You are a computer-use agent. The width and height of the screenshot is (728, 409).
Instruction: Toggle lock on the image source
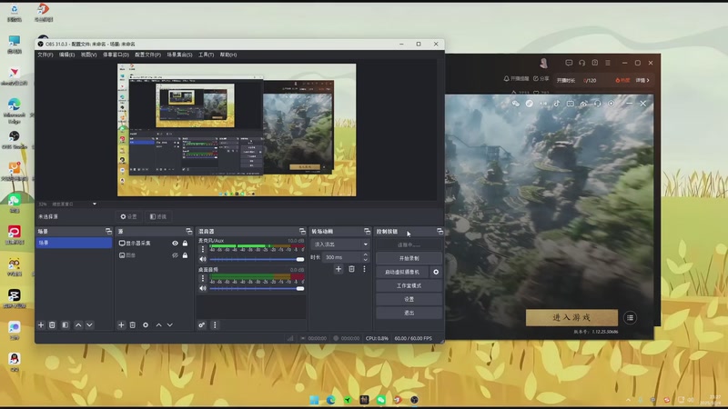[186, 255]
